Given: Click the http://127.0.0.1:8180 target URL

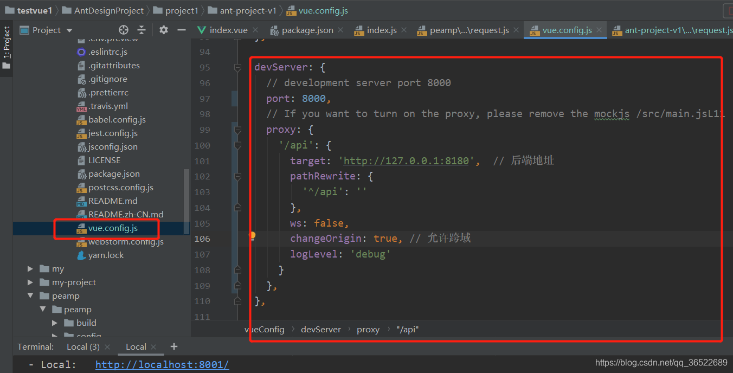Looking at the screenshot, I should pos(406,160).
